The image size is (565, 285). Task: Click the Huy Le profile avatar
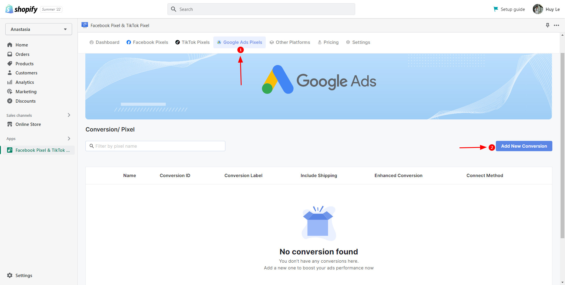(538, 9)
